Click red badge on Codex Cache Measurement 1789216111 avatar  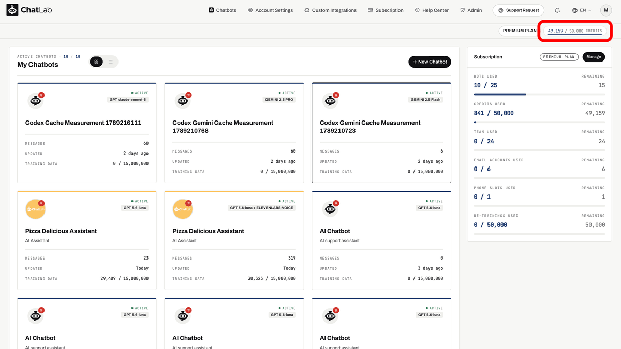tap(41, 95)
